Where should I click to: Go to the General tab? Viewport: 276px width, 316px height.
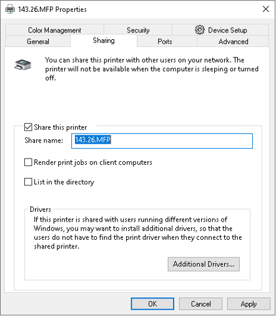(x=38, y=41)
